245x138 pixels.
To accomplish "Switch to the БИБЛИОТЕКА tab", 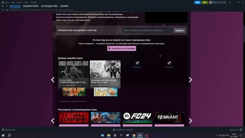I will pyautogui.click(x=31, y=6).
